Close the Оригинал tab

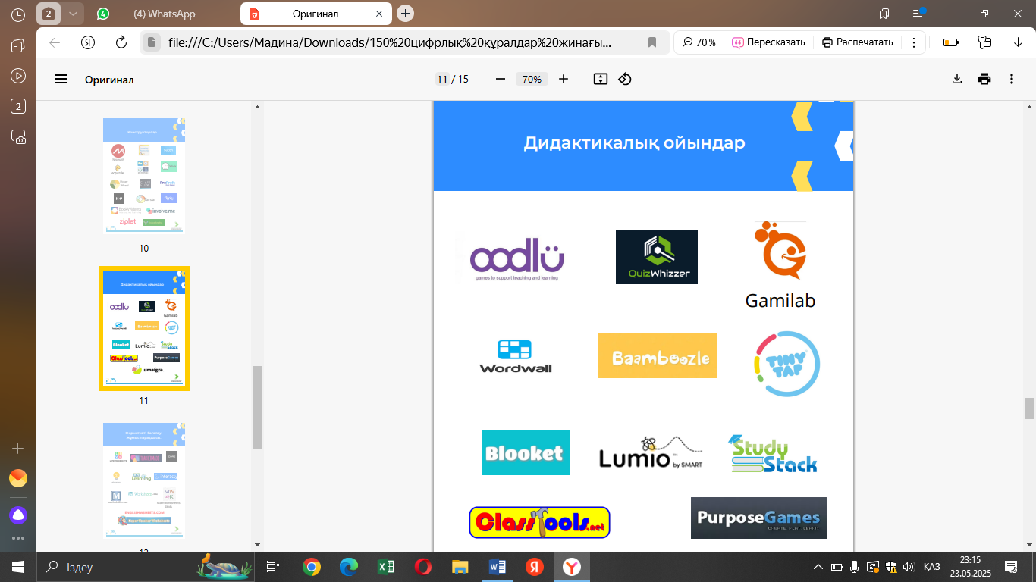tap(379, 14)
